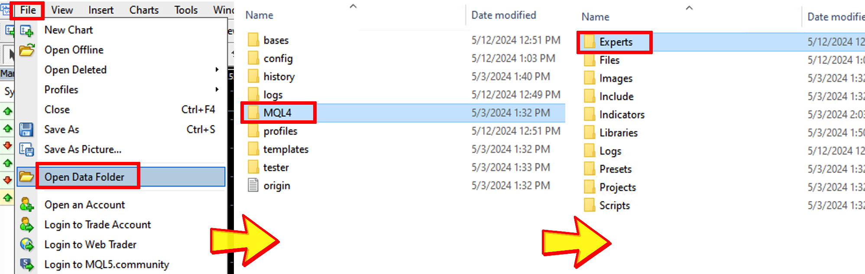Click the Save As Picture icon
Viewport: 865px width, 274px height.
26,149
